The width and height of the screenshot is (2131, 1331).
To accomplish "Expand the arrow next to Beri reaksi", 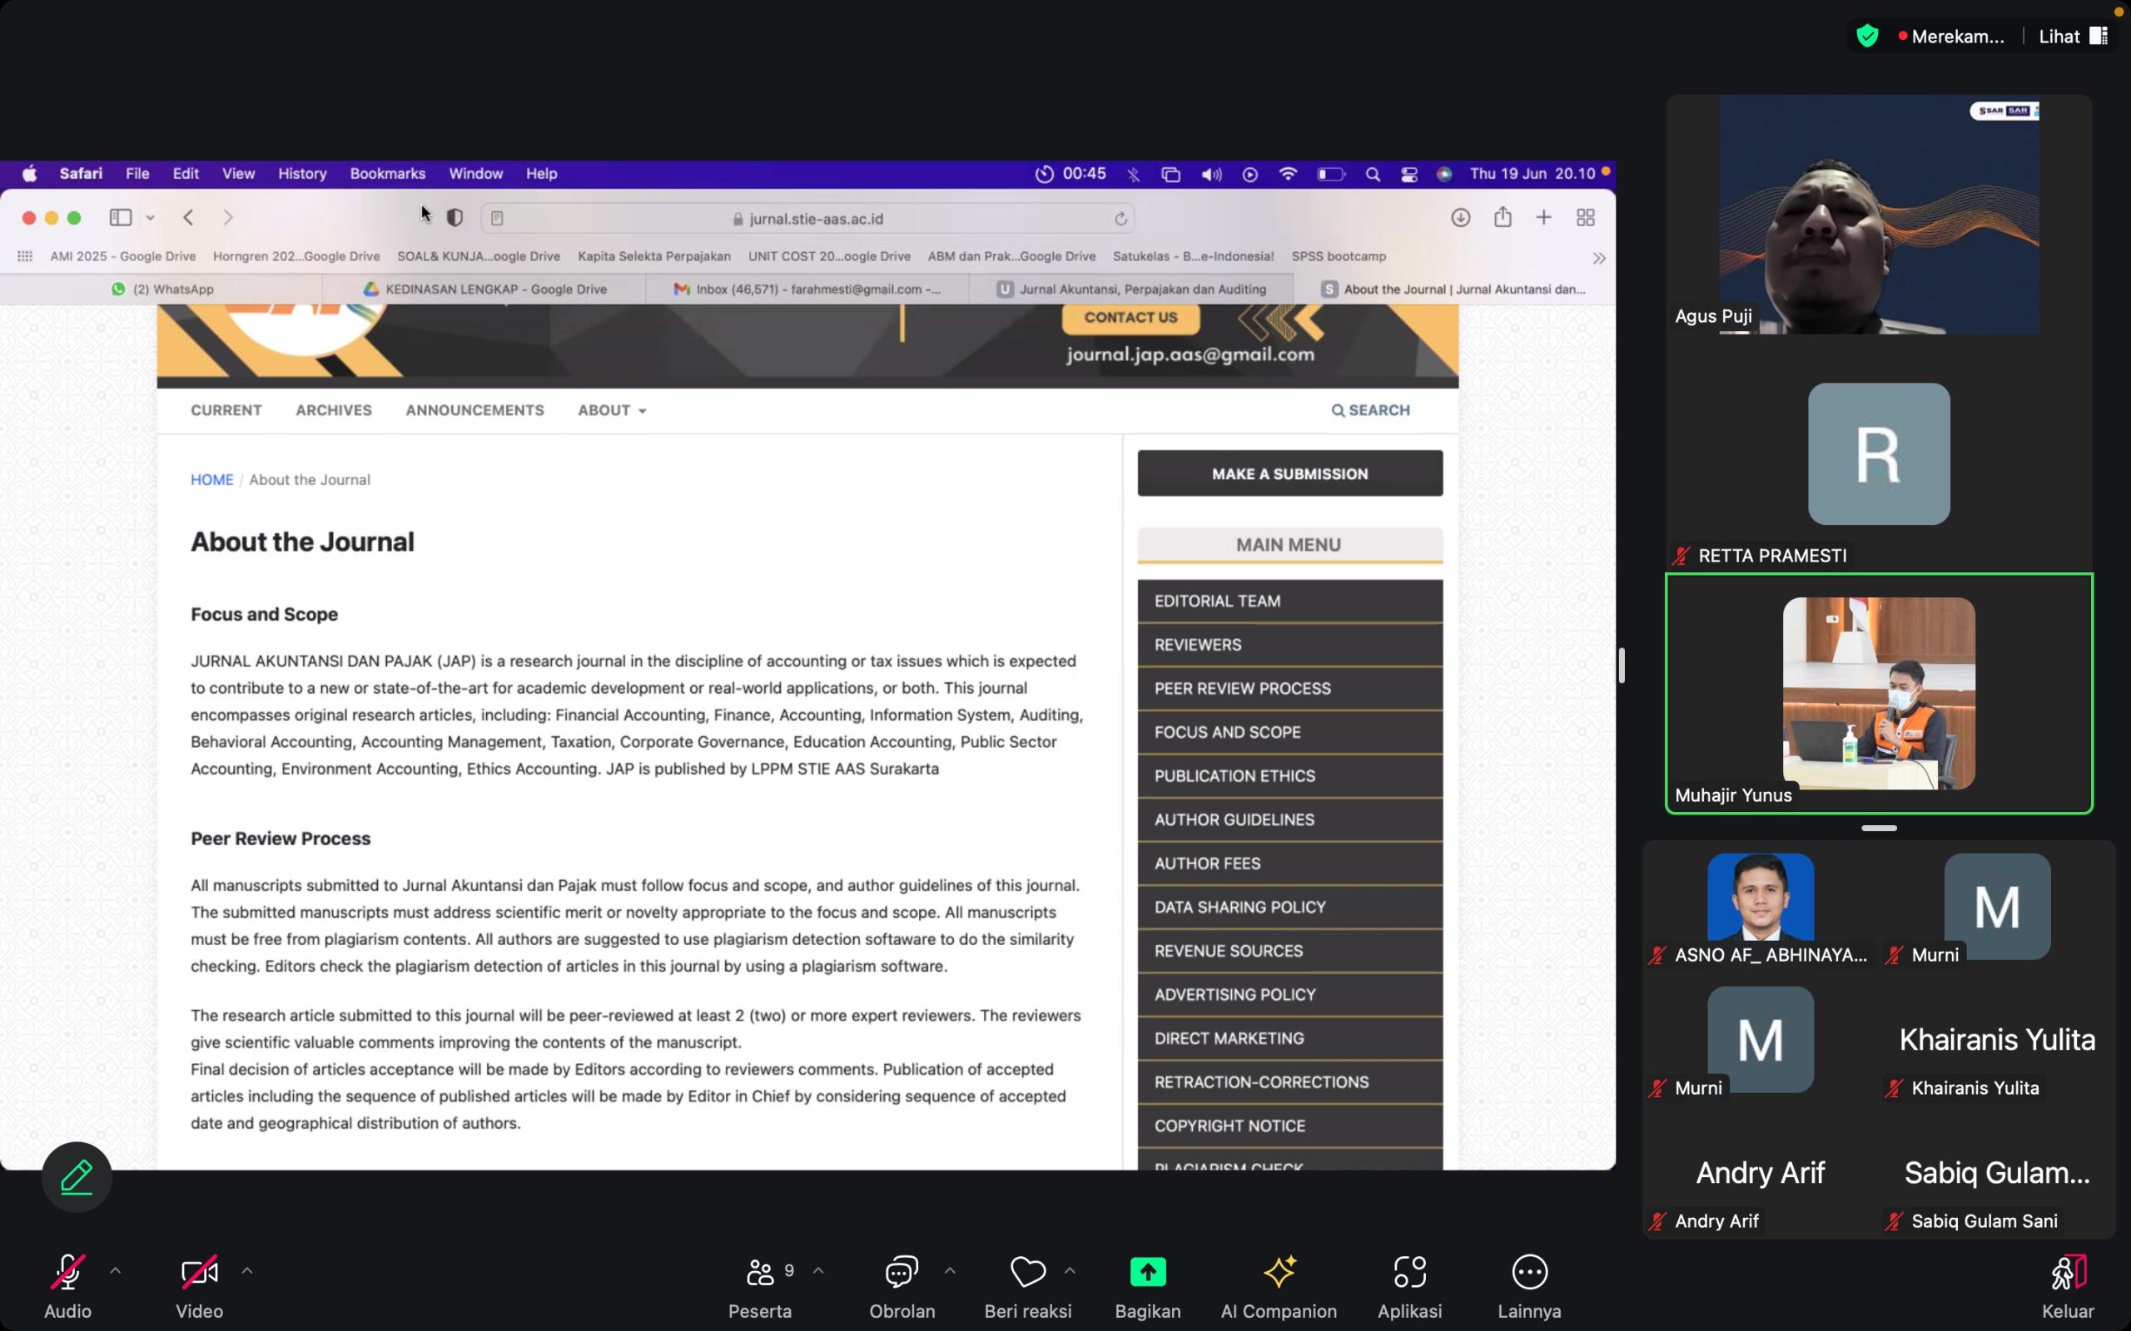I will click(x=1070, y=1270).
